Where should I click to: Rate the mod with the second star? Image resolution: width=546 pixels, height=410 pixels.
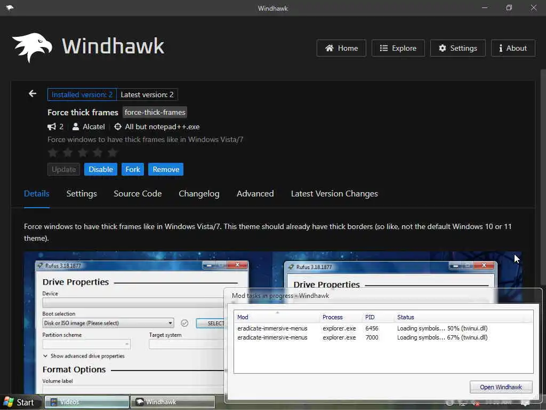click(x=68, y=152)
